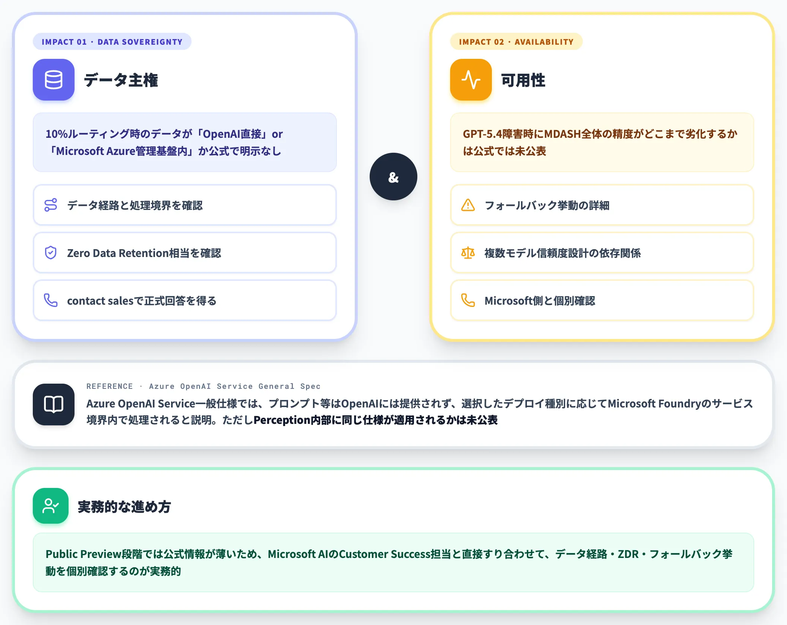Click the データ主権 heading

click(121, 80)
